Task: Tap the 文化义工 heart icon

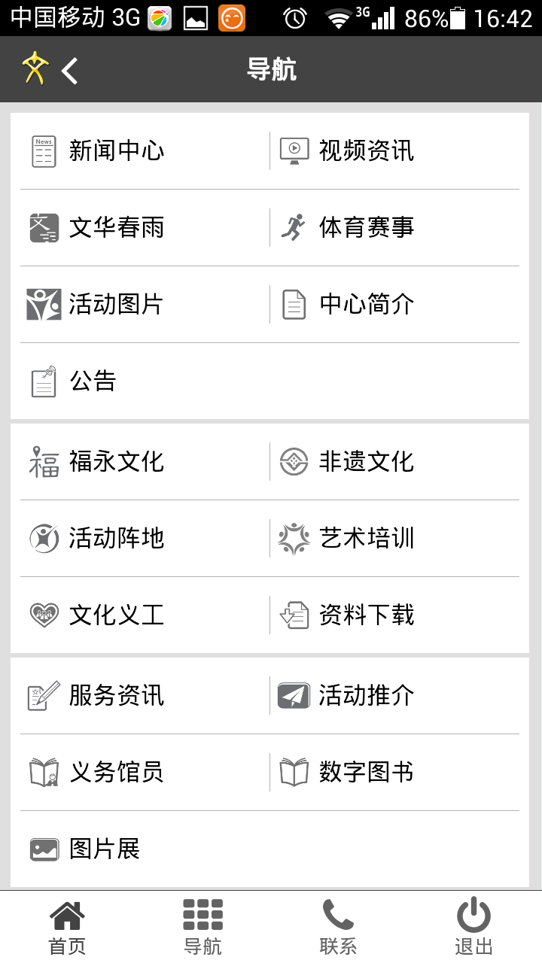Action: point(44,615)
